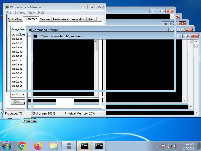Select the bottom conhost.exe process row
Screen dimensions: 201x151
click(x=18, y=95)
